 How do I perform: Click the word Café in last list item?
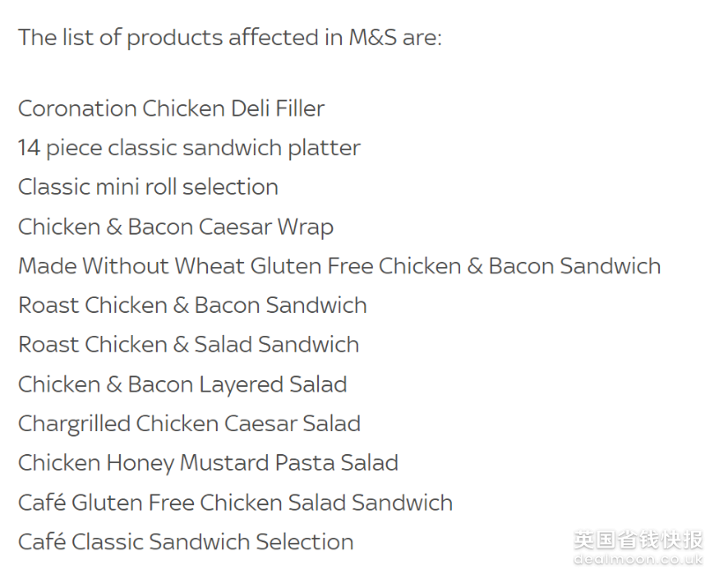(41, 541)
